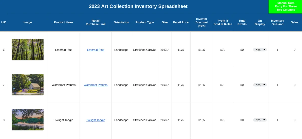Click the UID 7 row cell
The image size is (302, 139).
(x=4, y=85)
